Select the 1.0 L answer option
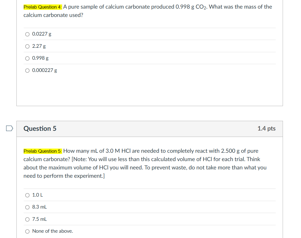This screenshot has width=301, height=238. pos(27,195)
